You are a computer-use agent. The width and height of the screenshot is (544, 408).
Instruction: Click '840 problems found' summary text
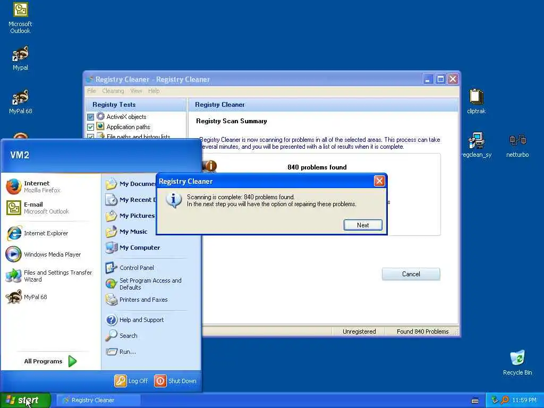(317, 167)
